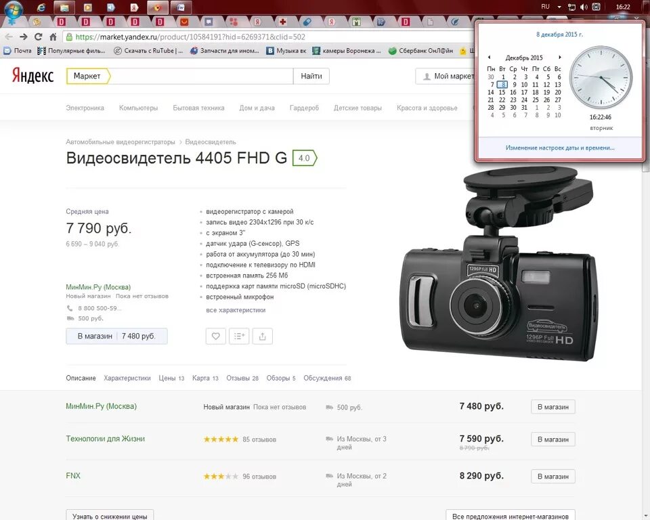Go to previous month in calendar
The height and width of the screenshot is (520, 650).
pos(489,58)
